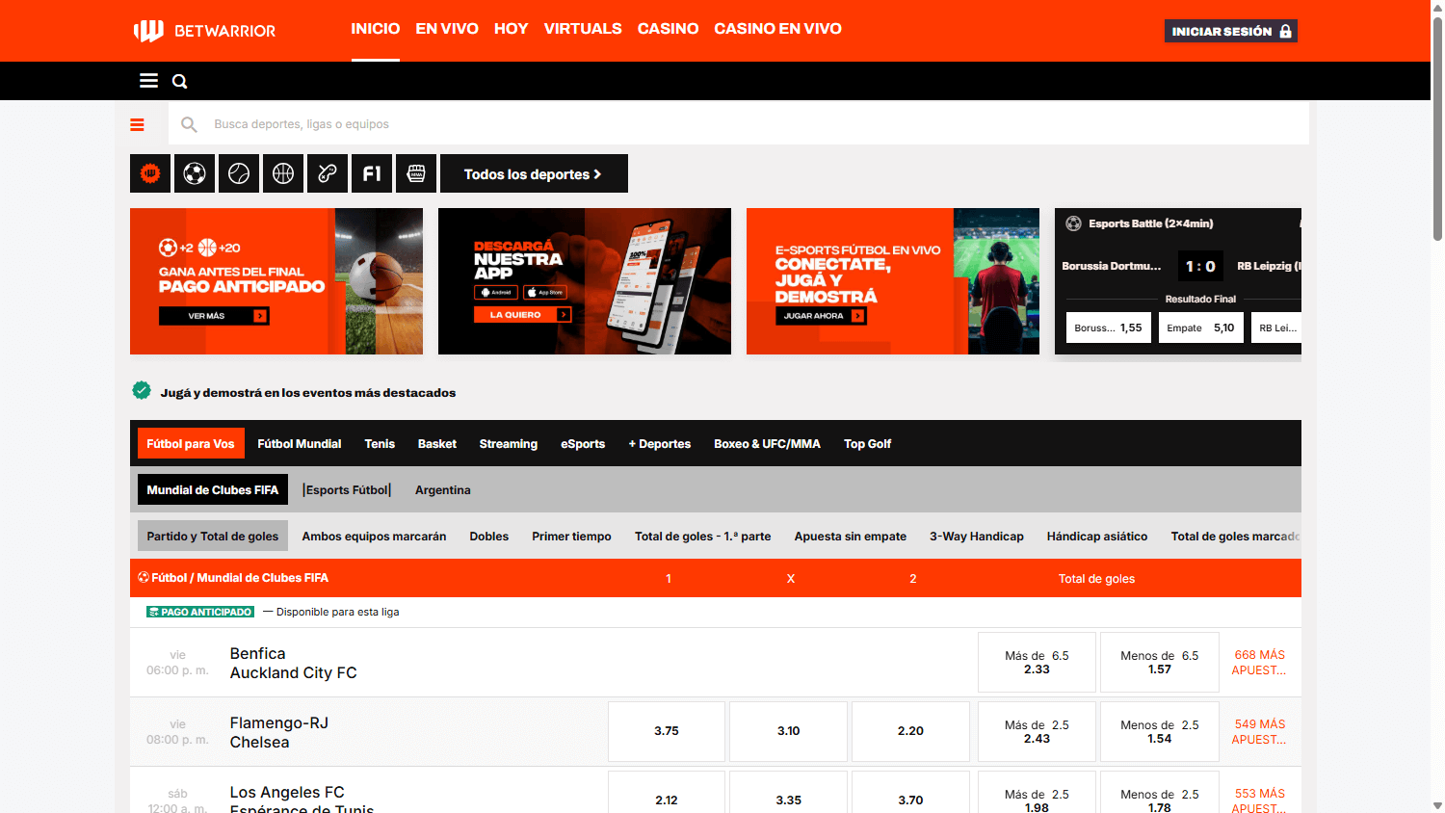The image size is (1445, 813).
Task: Activate Mundial de Clubes FIFA filter
Action: pyautogui.click(x=212, y=489)
